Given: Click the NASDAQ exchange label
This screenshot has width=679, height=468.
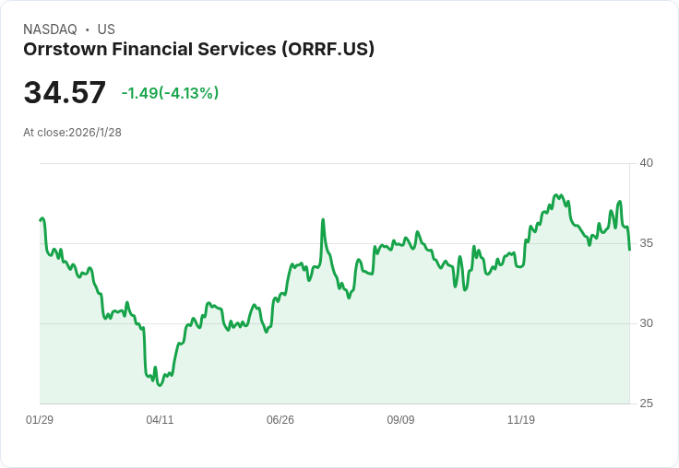Looking at the screenshot, I should 50,29.
